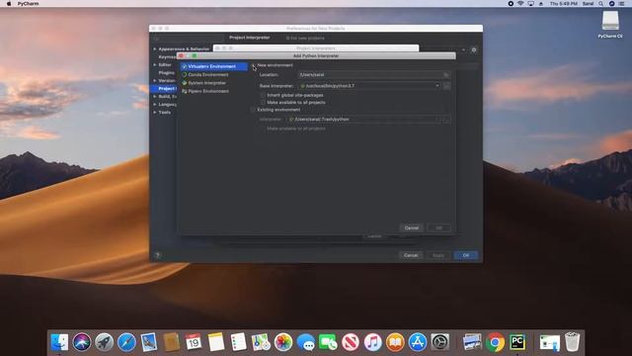Toggle Make available to all projects under new environment
The image size is (632, 356).
(x=263, y=102)
